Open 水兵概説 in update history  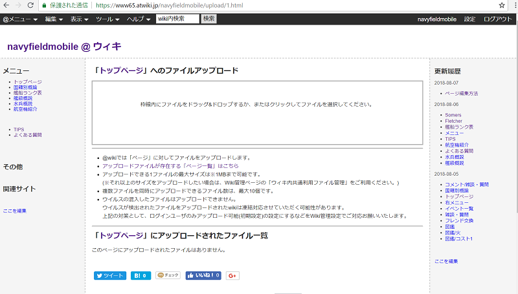[x=455, y=157]
